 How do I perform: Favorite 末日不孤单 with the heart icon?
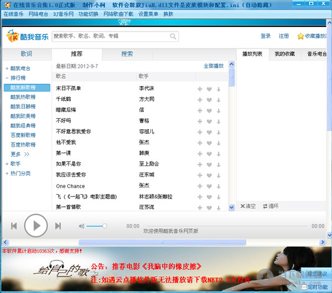coord(209,89)
